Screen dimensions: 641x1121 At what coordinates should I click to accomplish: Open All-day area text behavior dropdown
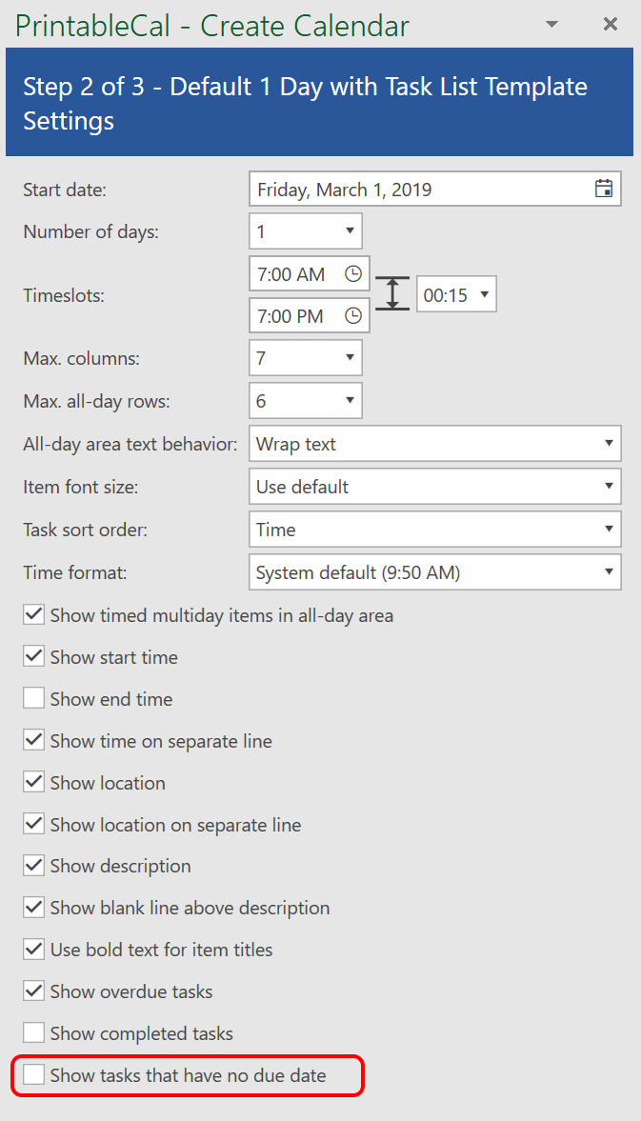tap(608, 444)
